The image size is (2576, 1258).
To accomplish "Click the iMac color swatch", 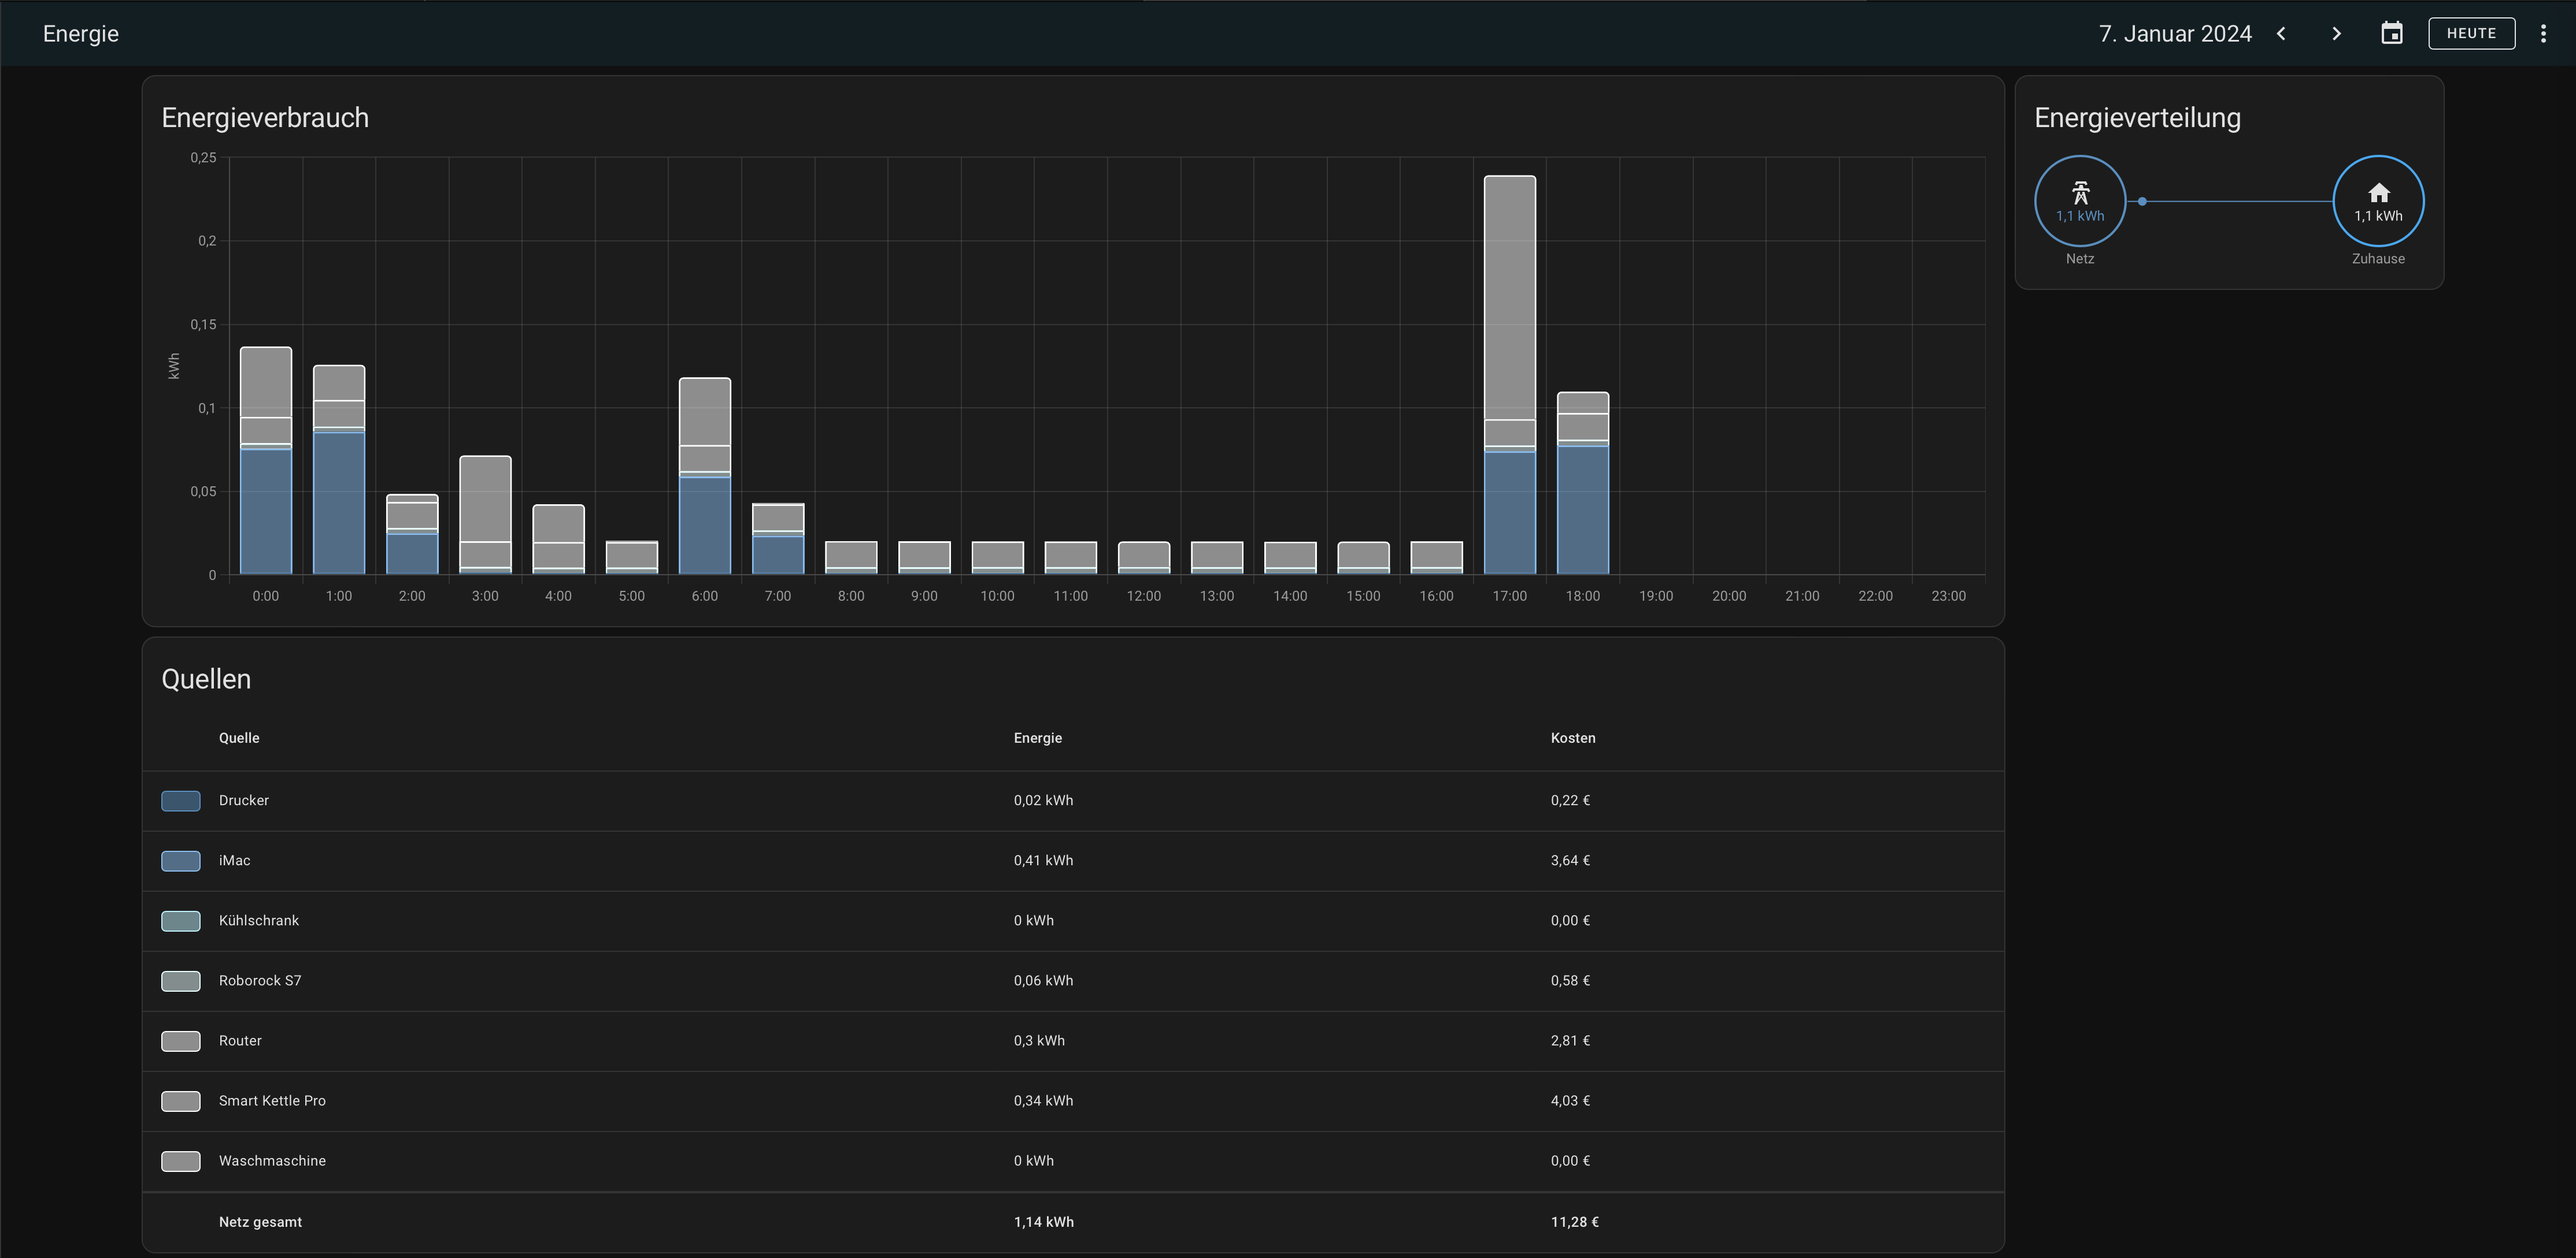I will [x=181, y=860].
